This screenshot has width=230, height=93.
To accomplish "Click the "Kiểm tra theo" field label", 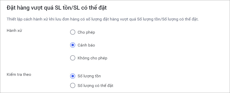I will [19, 74].
